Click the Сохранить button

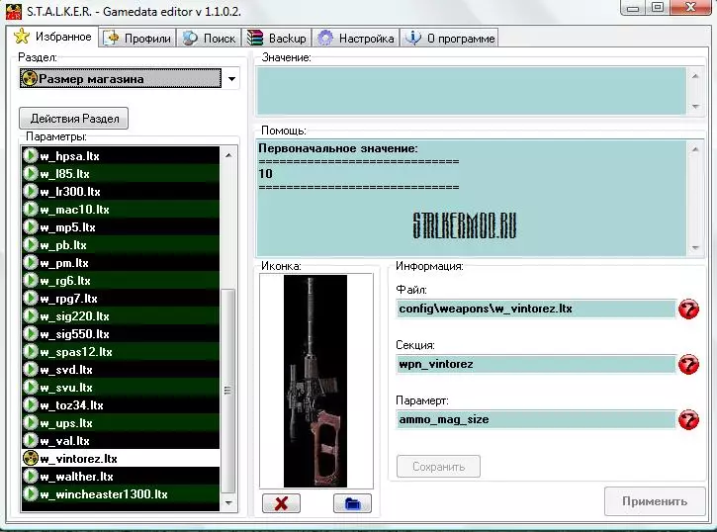(x=438, y=466)
